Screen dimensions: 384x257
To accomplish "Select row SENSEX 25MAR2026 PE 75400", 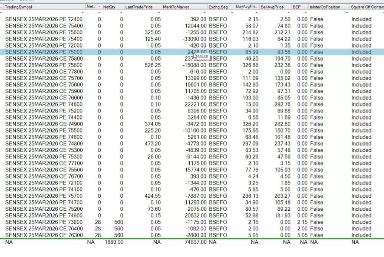I will point(192,39).
